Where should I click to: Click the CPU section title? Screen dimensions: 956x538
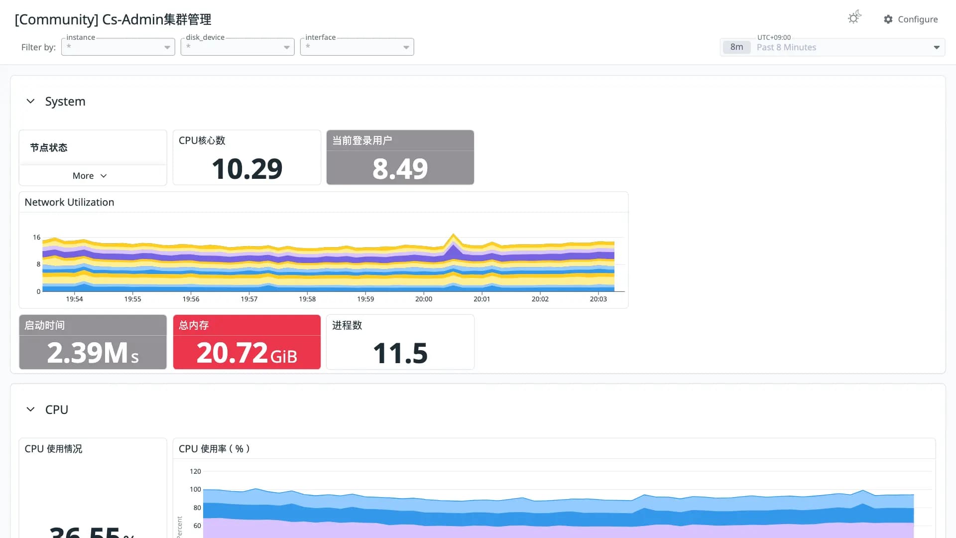coord(57,410)
